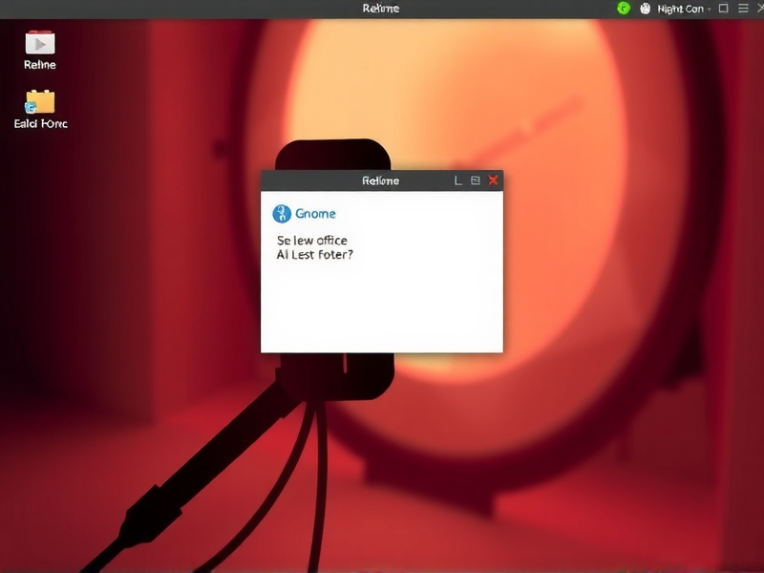Click the white icon beside Night Con

click(x=646, y=9)
